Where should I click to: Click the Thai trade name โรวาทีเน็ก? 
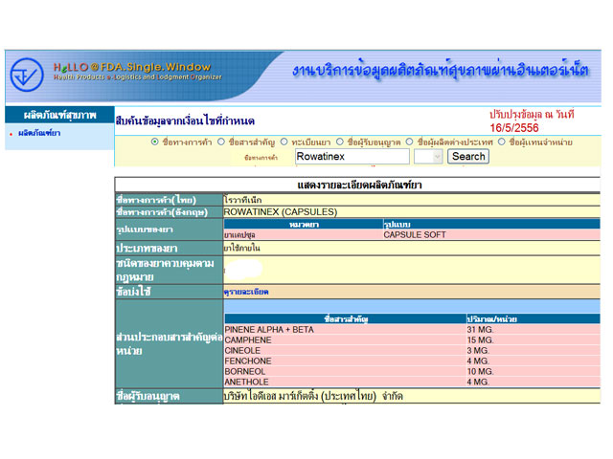coord(242,200)
